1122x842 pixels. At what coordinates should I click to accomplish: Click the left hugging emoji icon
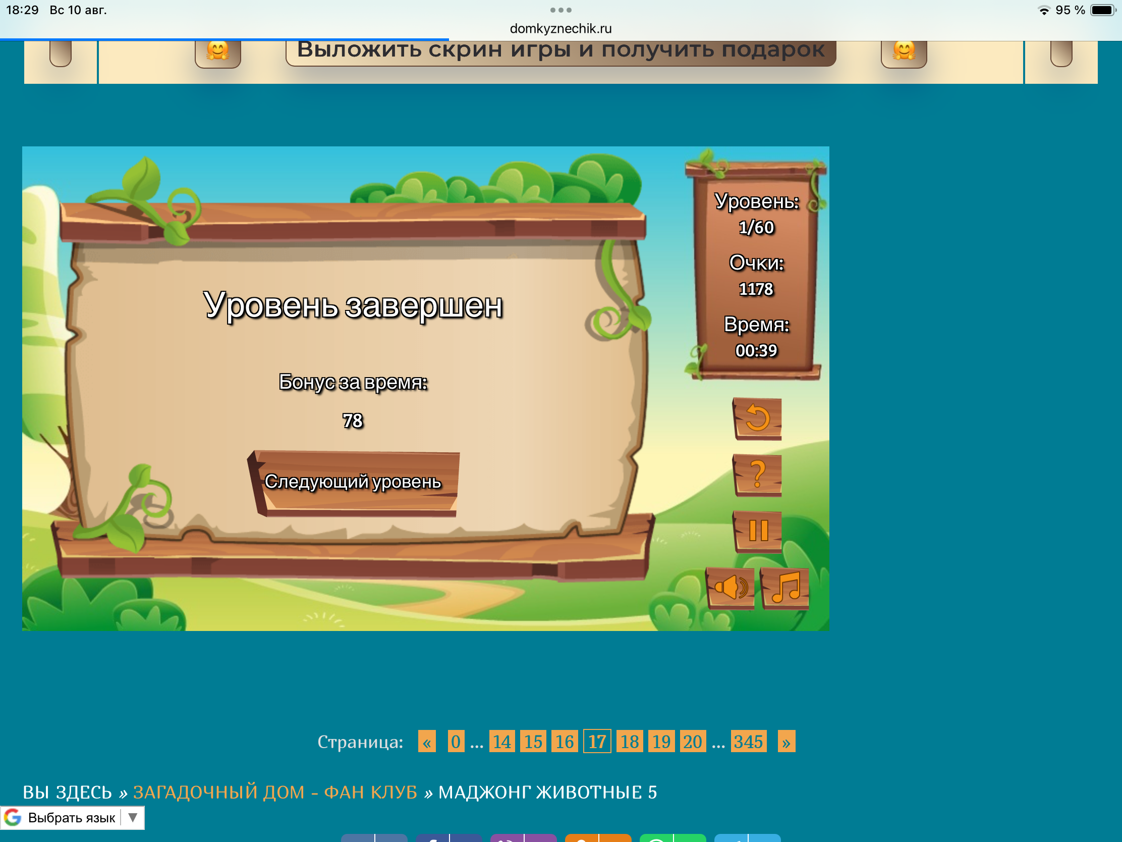[x=217, y=51]
